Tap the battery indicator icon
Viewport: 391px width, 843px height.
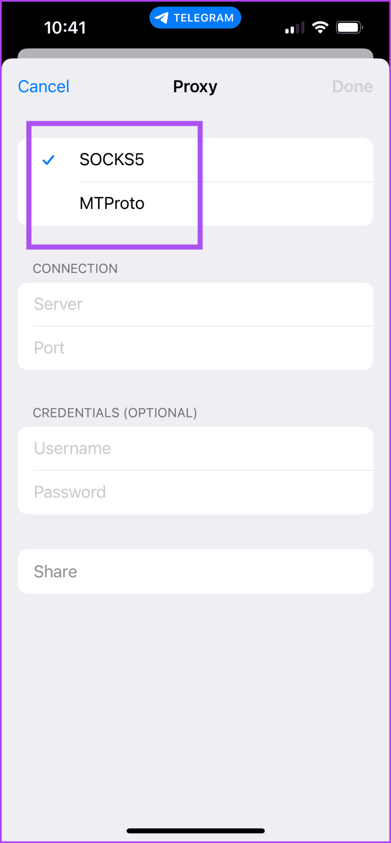(349, 28)
